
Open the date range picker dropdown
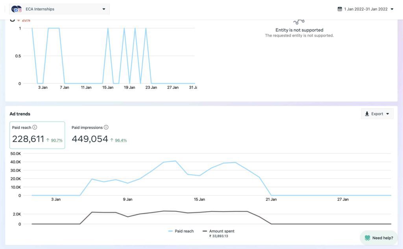[x=392, y=9]
